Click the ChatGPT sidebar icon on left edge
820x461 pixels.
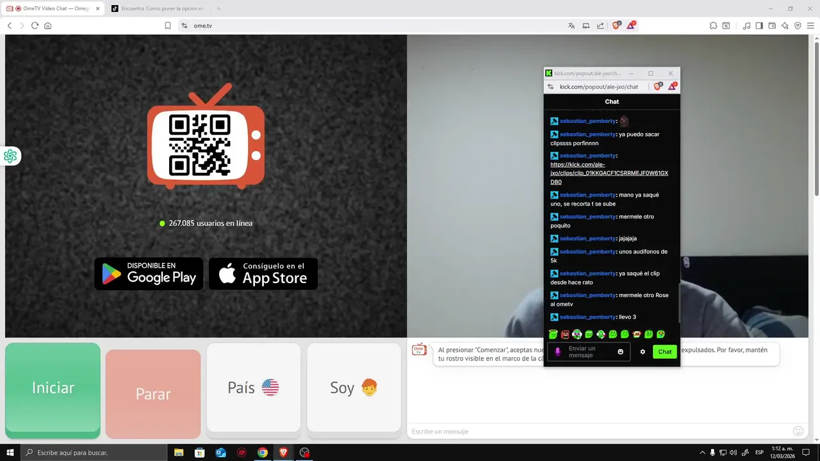coord(10,156)
